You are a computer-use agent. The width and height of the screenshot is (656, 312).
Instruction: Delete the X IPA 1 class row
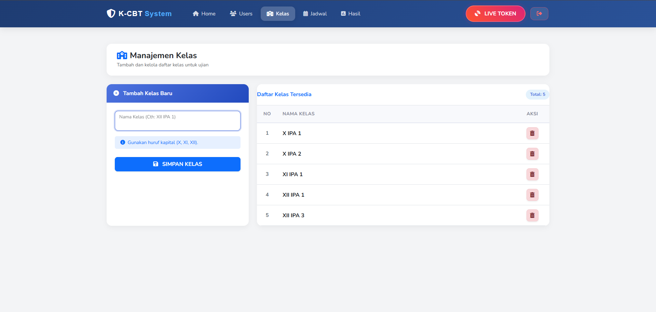[532, 133]
